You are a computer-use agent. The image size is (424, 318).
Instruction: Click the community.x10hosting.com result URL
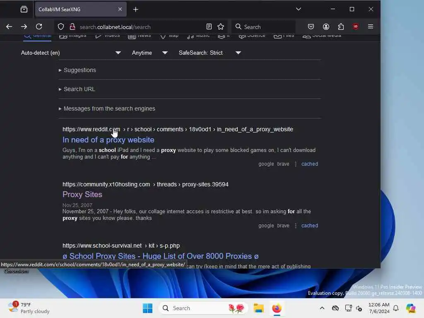145,184
